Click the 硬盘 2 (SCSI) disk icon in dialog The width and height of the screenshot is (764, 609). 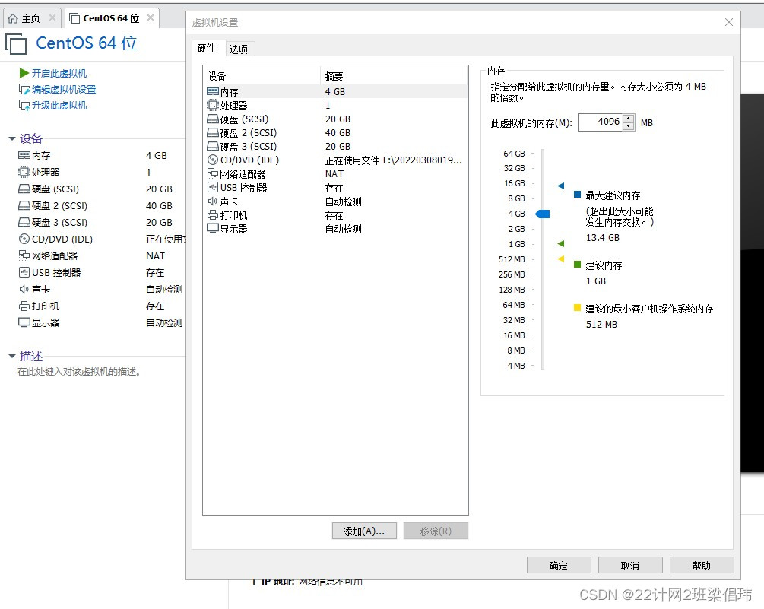tap(212, 132)
